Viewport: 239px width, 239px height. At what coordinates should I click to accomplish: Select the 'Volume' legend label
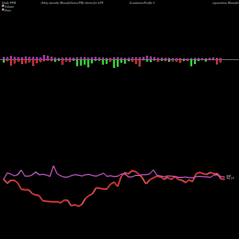coord(9,7)
